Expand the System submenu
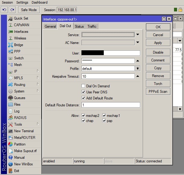 coord(38,91)
